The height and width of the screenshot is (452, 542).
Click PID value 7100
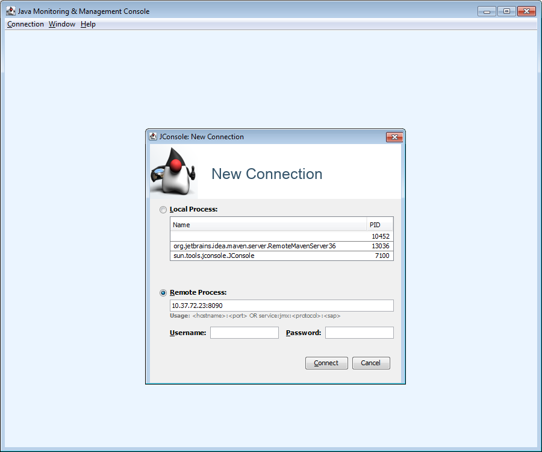pyautogui.click(x=382, y=256)
